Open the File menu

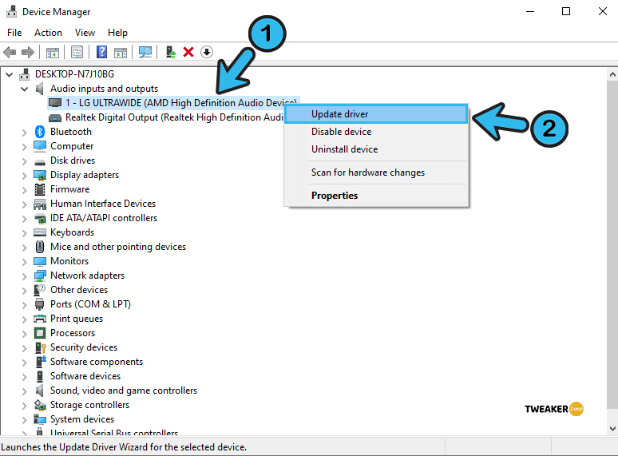click(x=14, y=33)
